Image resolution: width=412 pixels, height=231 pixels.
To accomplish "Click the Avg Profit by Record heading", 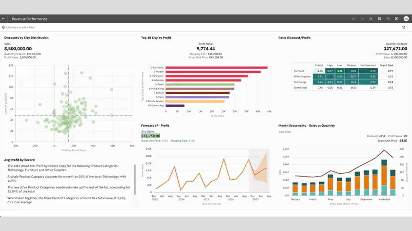I will pos(19,160).
